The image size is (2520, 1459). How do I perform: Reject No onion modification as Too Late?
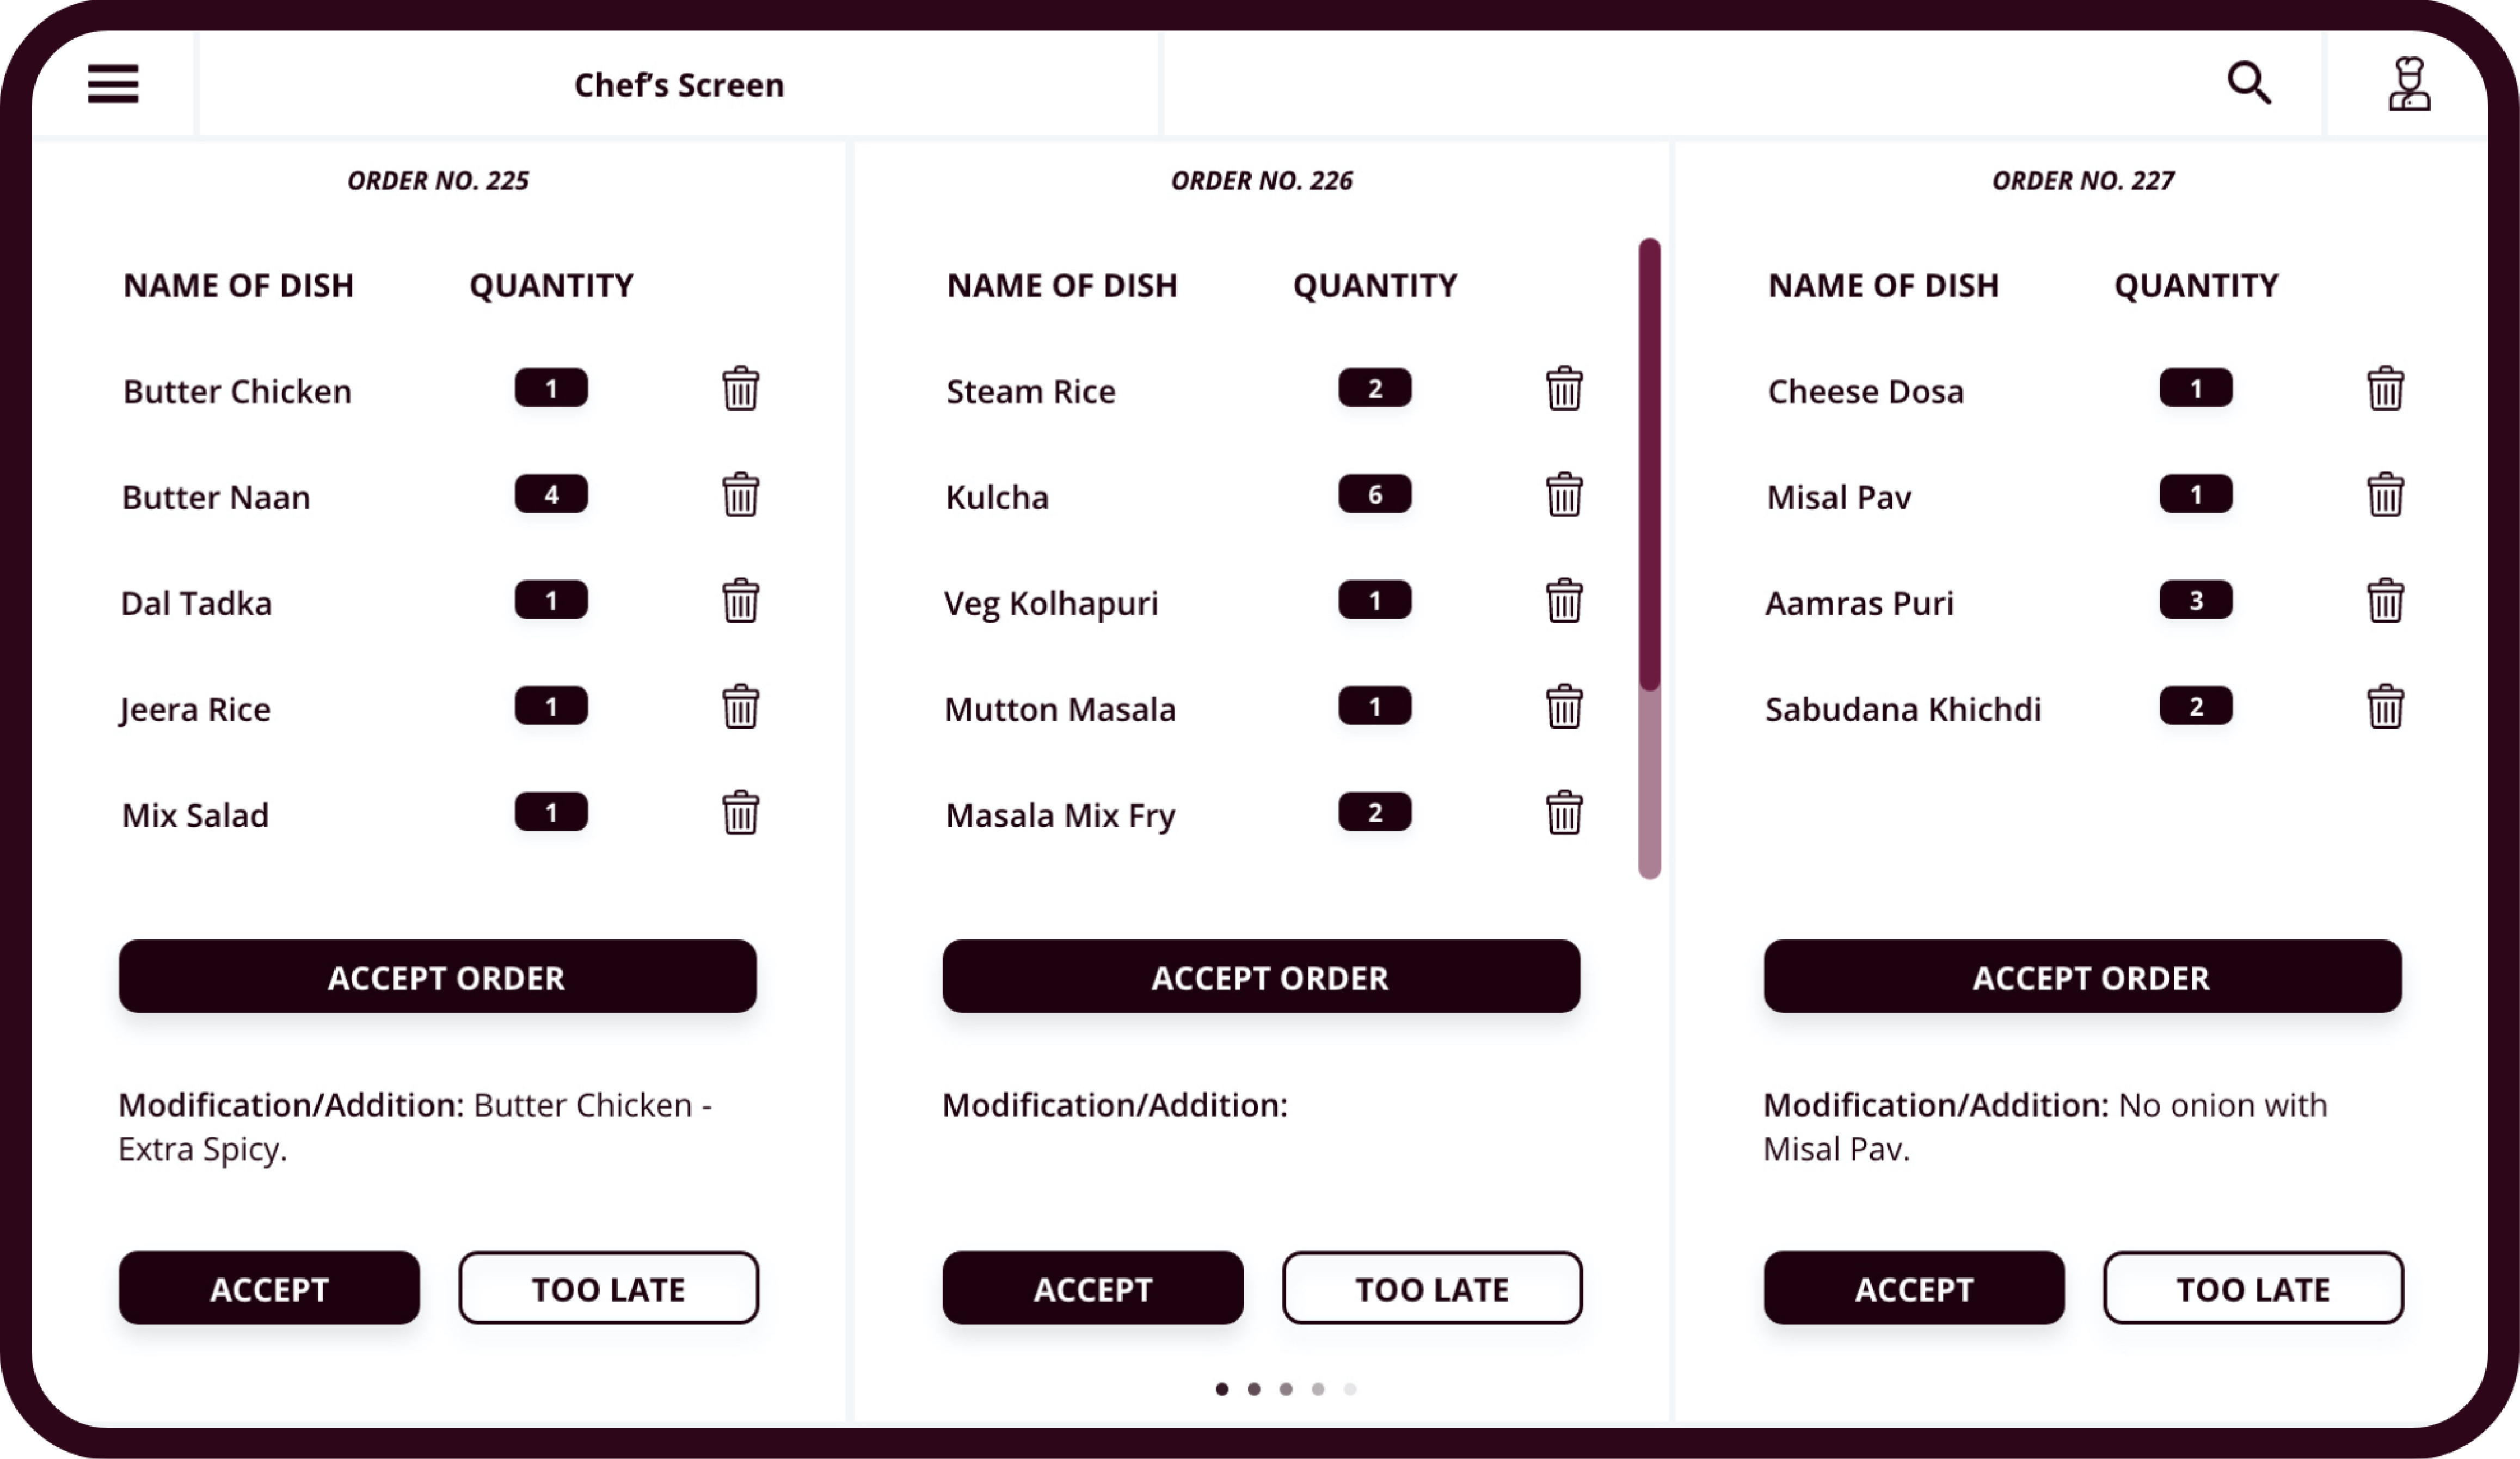point(2253,1288)
